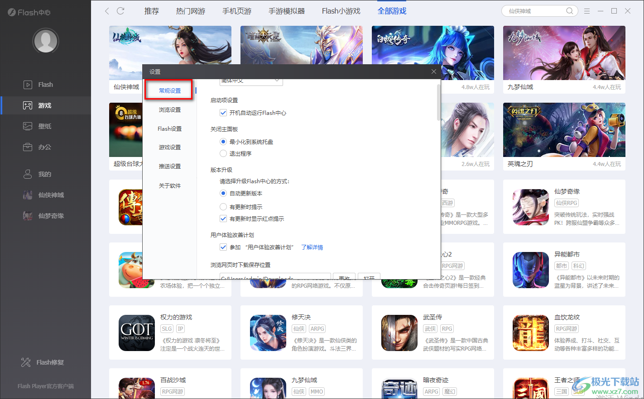Click the search magnifier icon
The image size is (644, 399).
(x=570, y=11)
